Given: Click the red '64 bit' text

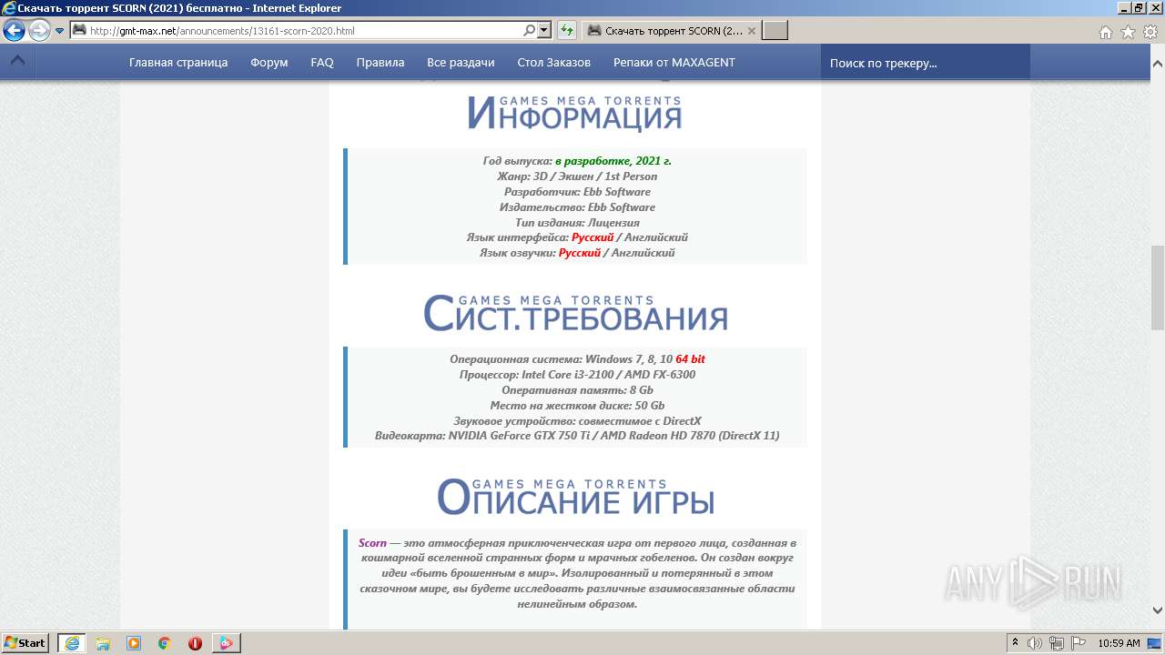Looking at the screenshot, I should [690, 359].
